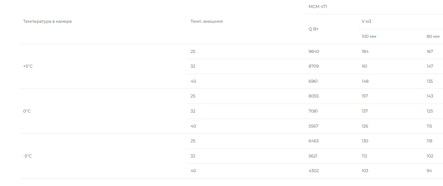Screen dimensions: 443x186
Task: Click the 167 volume value cell
Action: (x=430, y=52)
